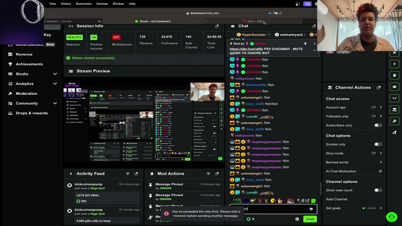
Task: Switch to the Stream - Kick Dashboard tab
Action: 153,21
